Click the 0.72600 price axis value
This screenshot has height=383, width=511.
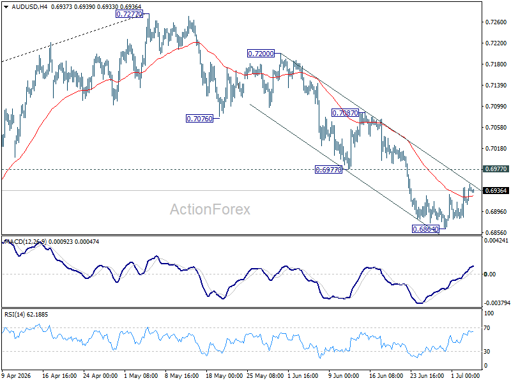[496, 22]
